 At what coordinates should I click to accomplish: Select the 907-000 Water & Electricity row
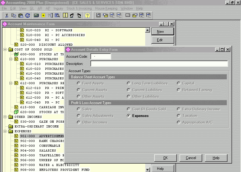(x=50, y=165)
